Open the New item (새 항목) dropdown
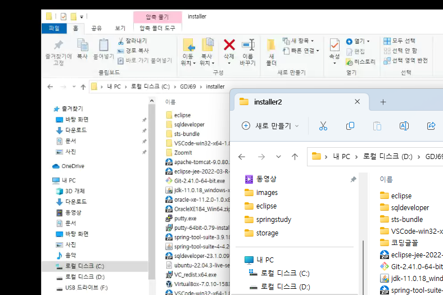 point(299,41)
